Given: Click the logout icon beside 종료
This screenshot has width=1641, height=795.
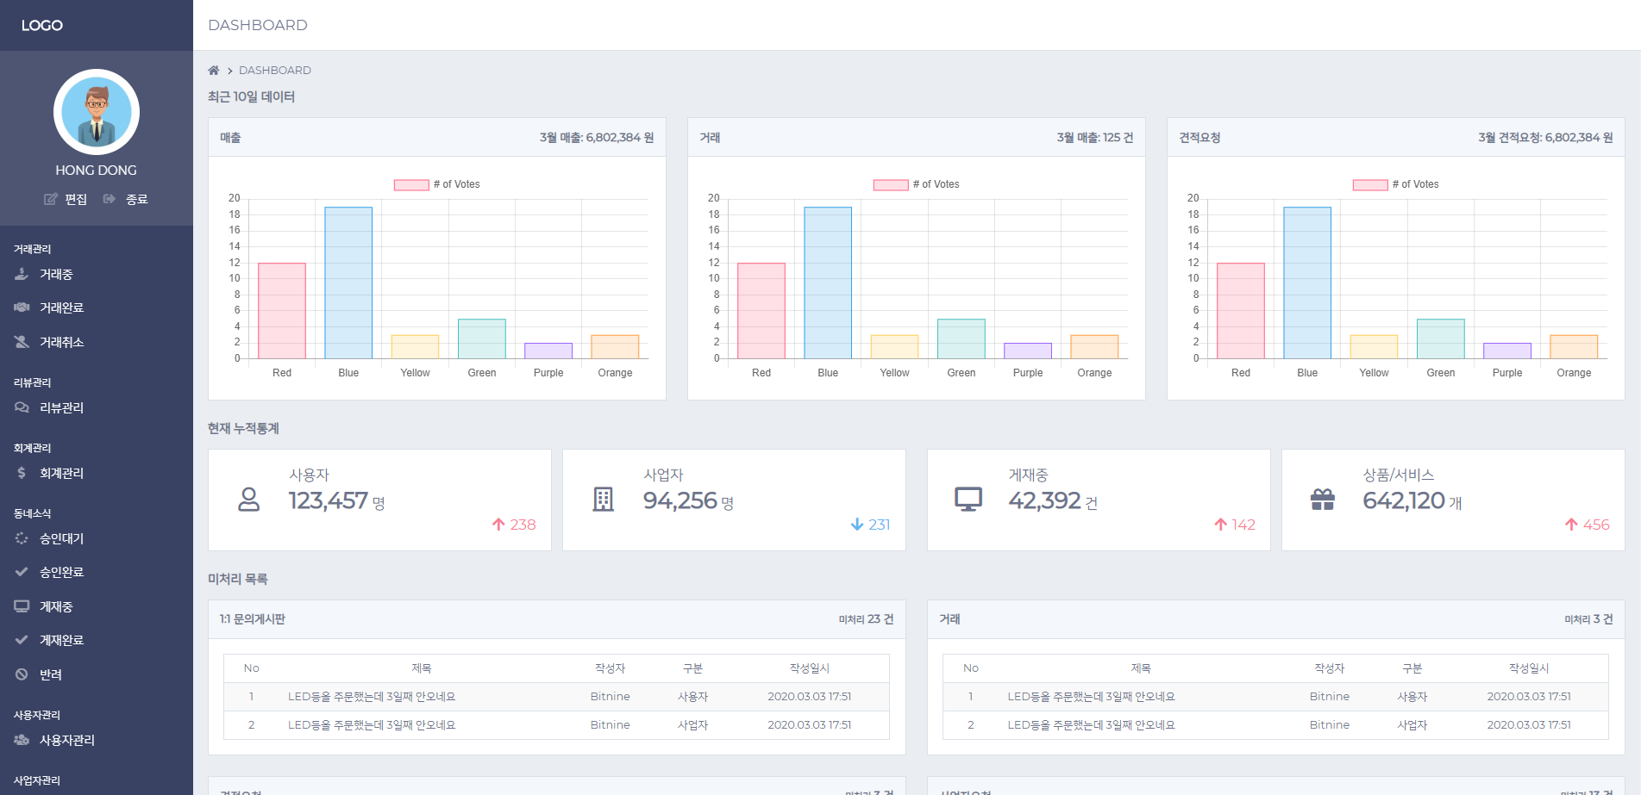Looking at the screenshot, I should click(110, 199).
